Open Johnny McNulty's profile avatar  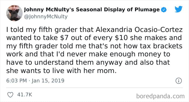coord(14,13)
